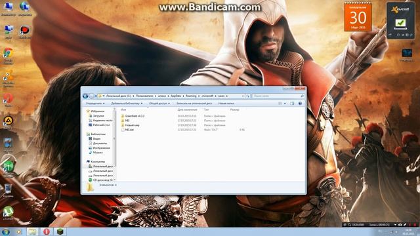420x236 pixels.
Task: Open the Документы library
Action: pos(98,143)
